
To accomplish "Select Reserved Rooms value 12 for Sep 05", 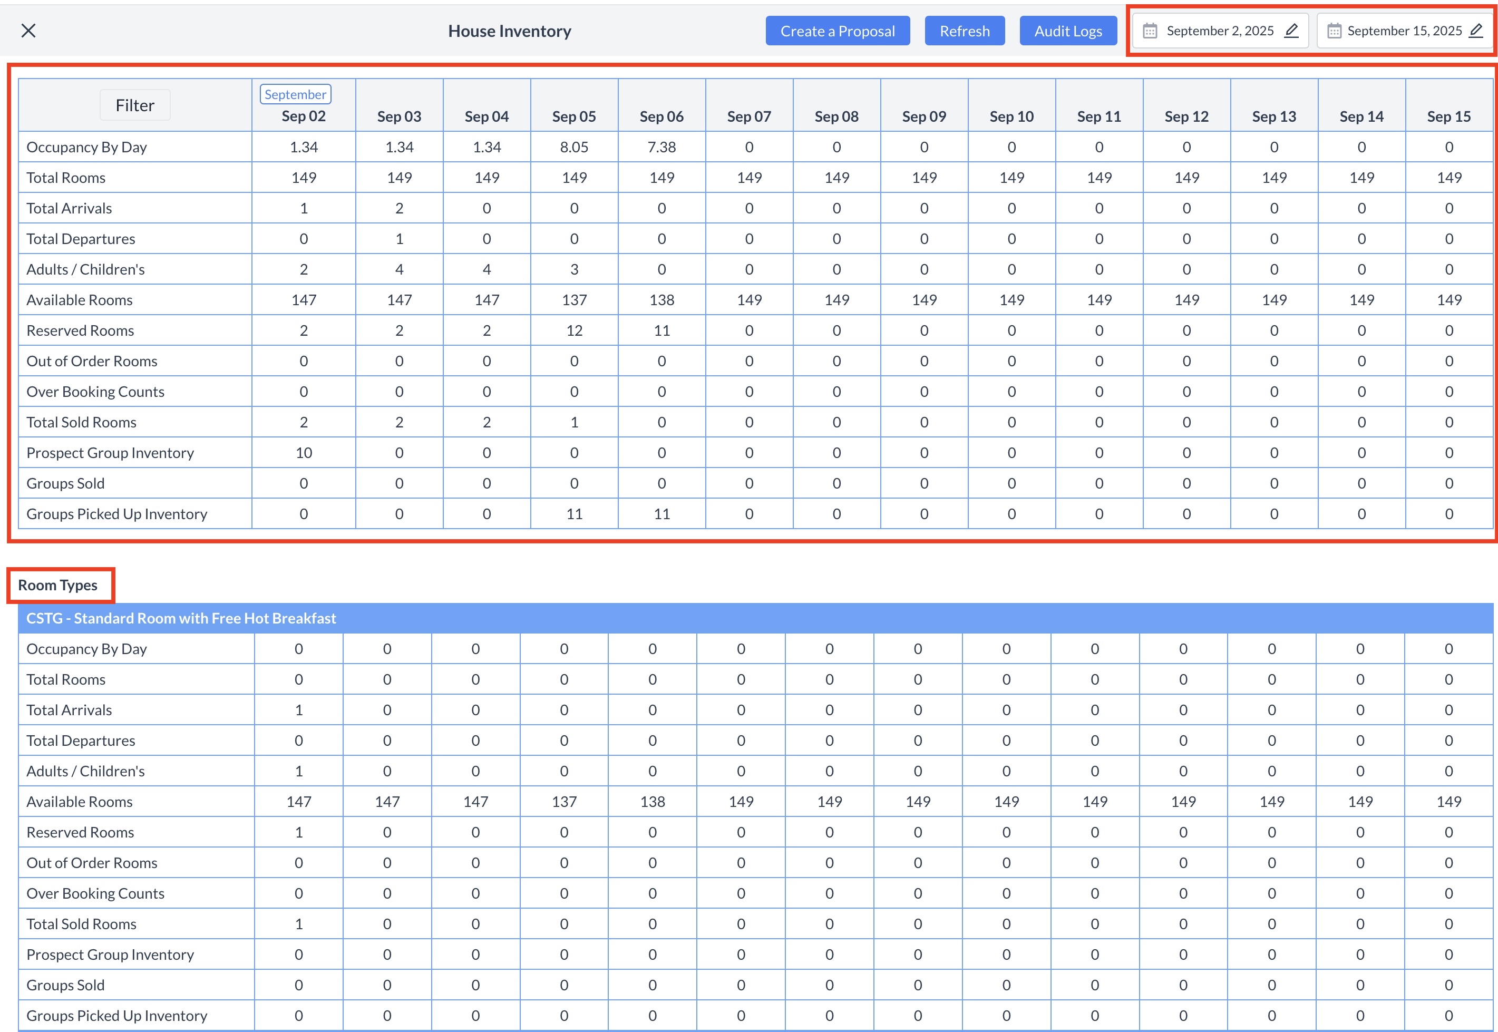I will pos(573,330).
